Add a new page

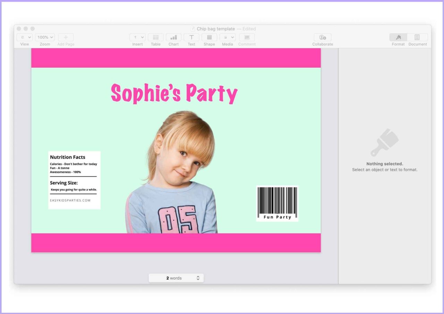coord(66,37)
